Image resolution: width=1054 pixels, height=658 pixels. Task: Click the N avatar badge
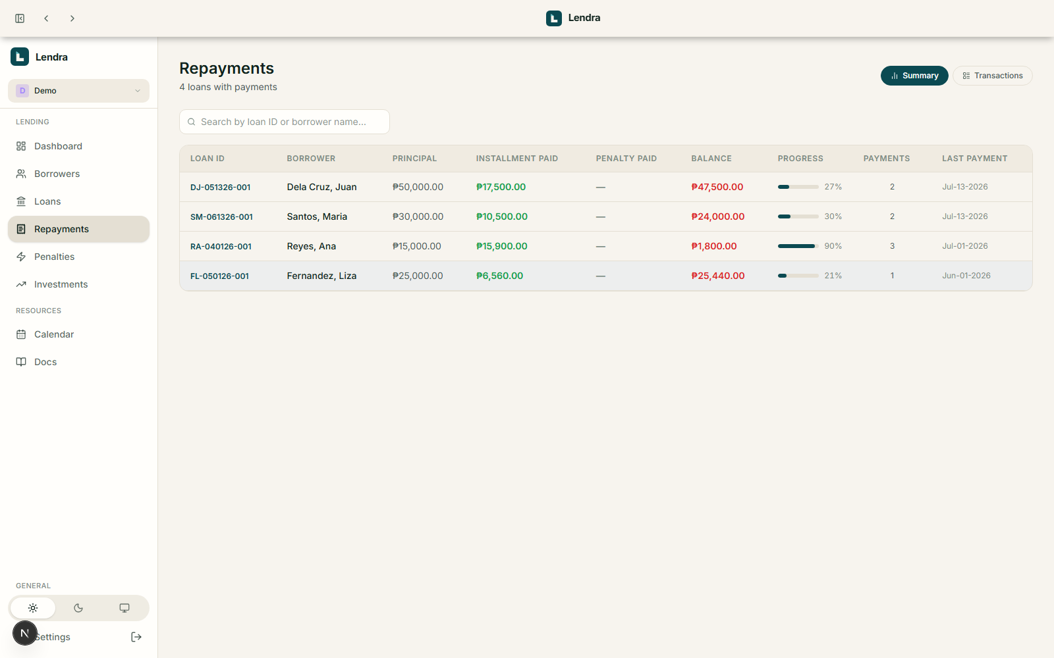25,633
